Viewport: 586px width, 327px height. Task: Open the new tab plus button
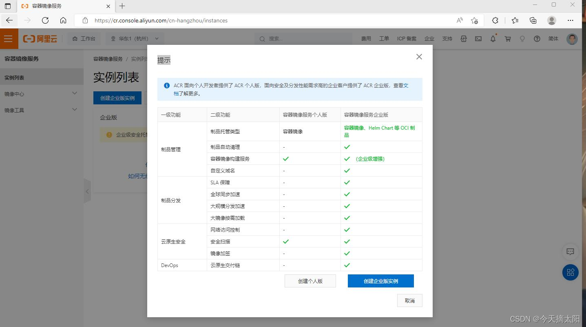click(x=122, y=6)
